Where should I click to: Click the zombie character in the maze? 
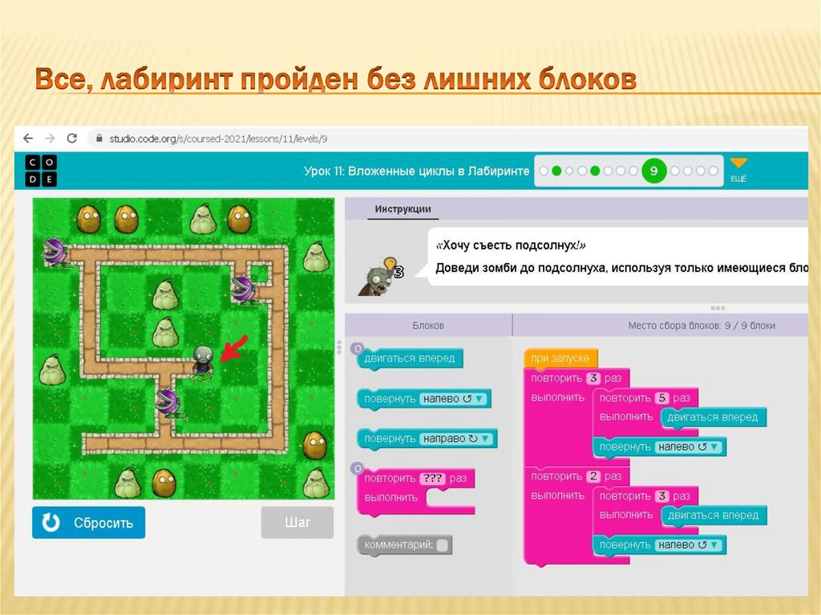(x=203, y=362)
